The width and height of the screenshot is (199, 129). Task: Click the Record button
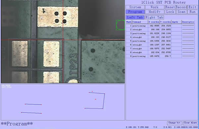(181, 7)
